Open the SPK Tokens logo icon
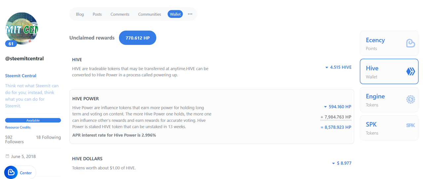 click(x=410, y=125)
